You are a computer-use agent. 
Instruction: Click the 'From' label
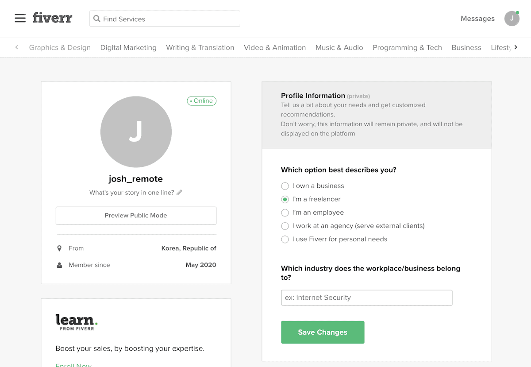point(76,248)
